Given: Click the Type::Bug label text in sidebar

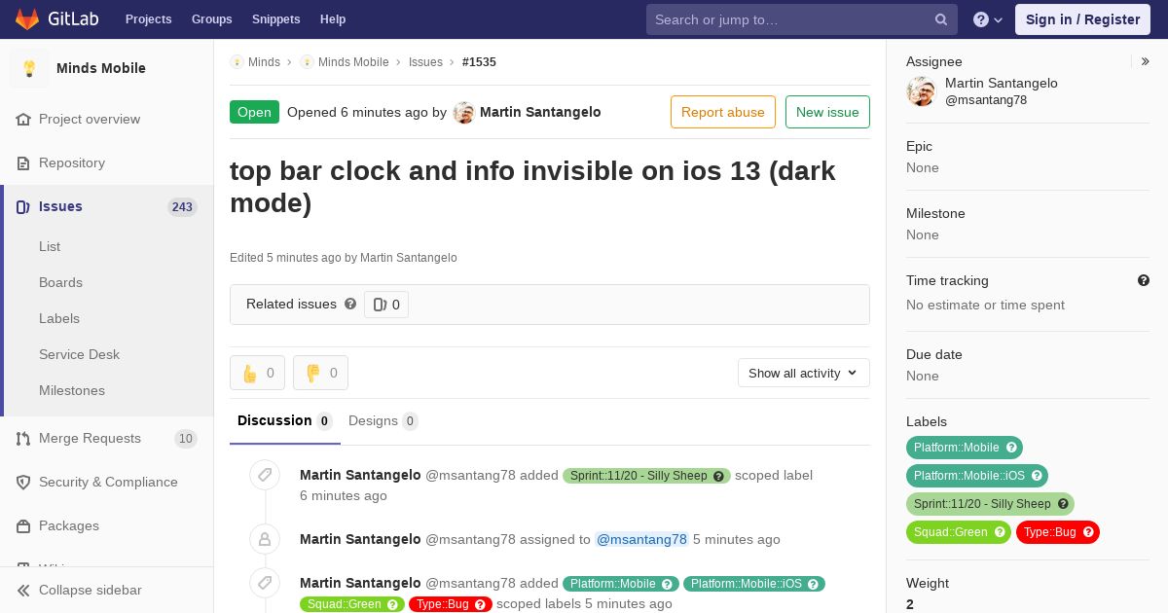Looking at the screenshot, I should coord(1050,532).
